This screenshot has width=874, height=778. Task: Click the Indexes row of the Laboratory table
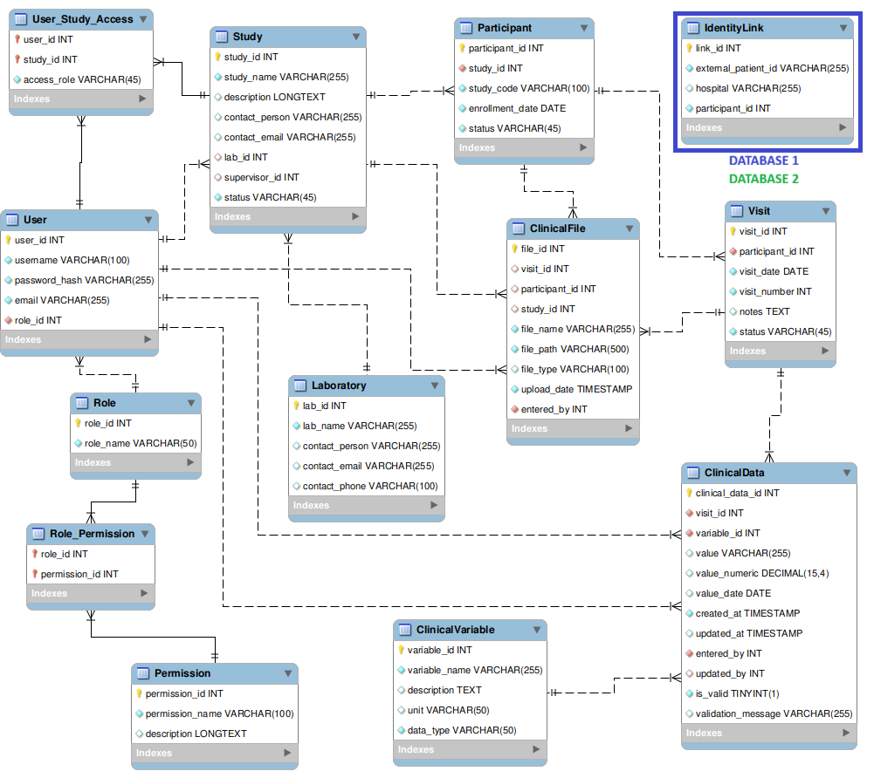pyautogui.click(x=367, y=505)
